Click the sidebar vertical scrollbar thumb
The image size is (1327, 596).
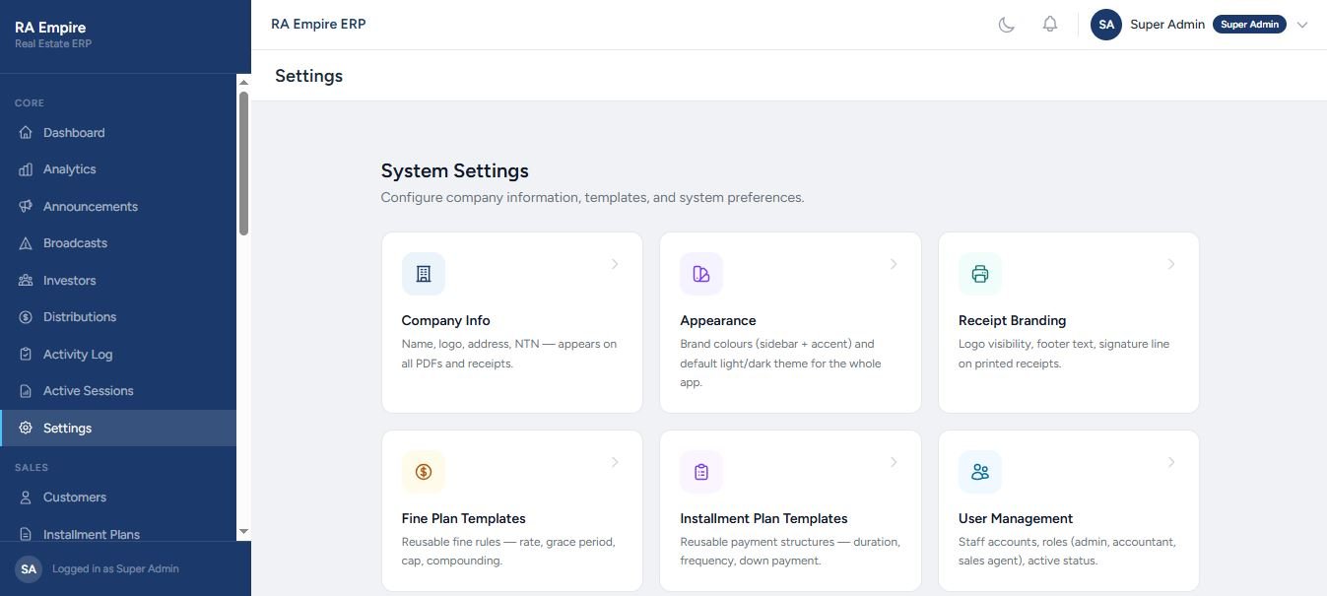click(243, 164)
